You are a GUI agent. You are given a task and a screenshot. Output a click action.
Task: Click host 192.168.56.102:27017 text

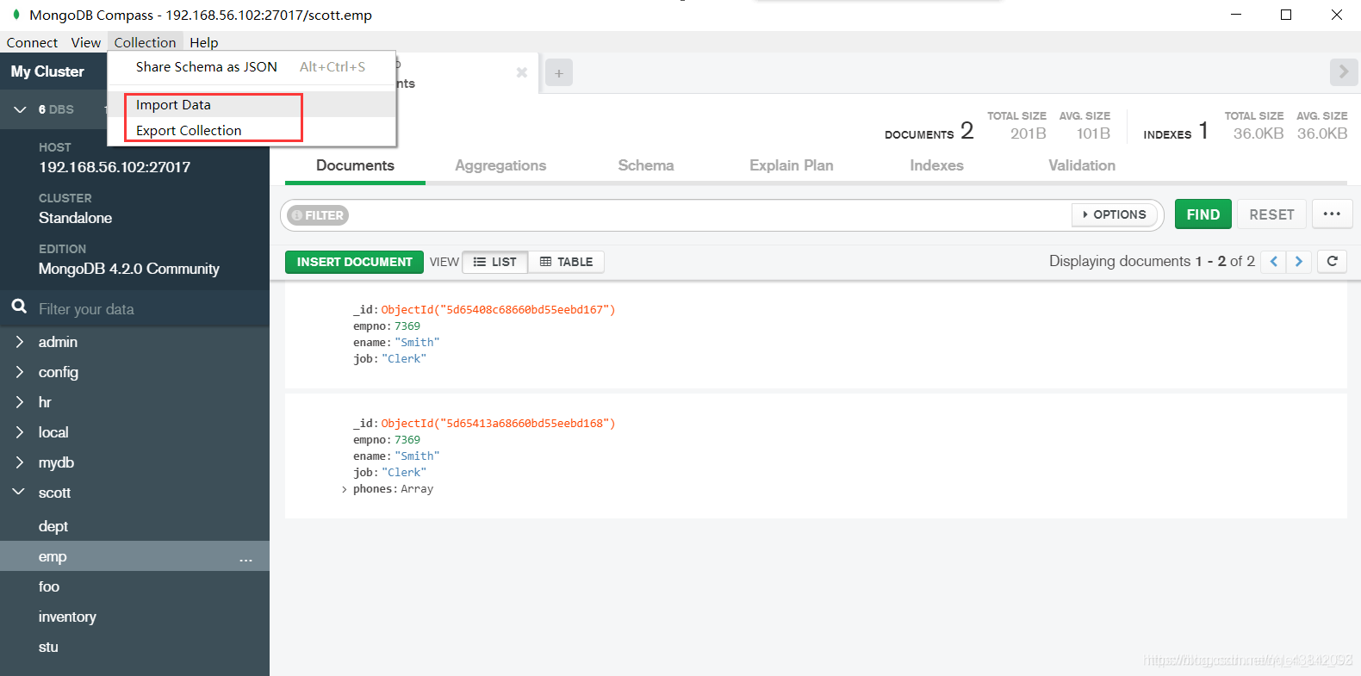[x=115, y=167]
